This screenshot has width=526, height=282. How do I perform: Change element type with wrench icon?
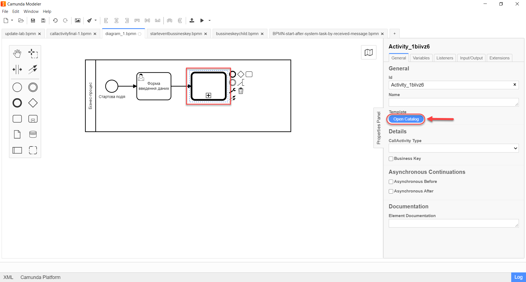(x=233, y=91)
